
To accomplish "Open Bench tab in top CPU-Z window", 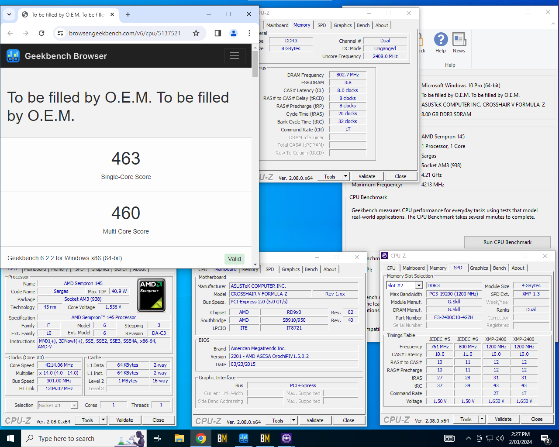I will coord(363,25).
